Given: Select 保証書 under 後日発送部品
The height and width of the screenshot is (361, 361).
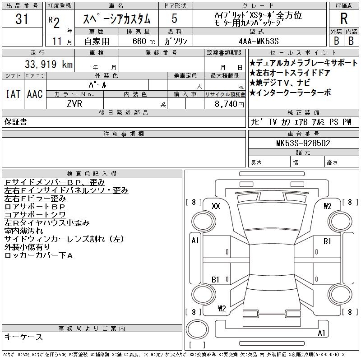Looking at the screenshot, I should click(x=16, y=122).
